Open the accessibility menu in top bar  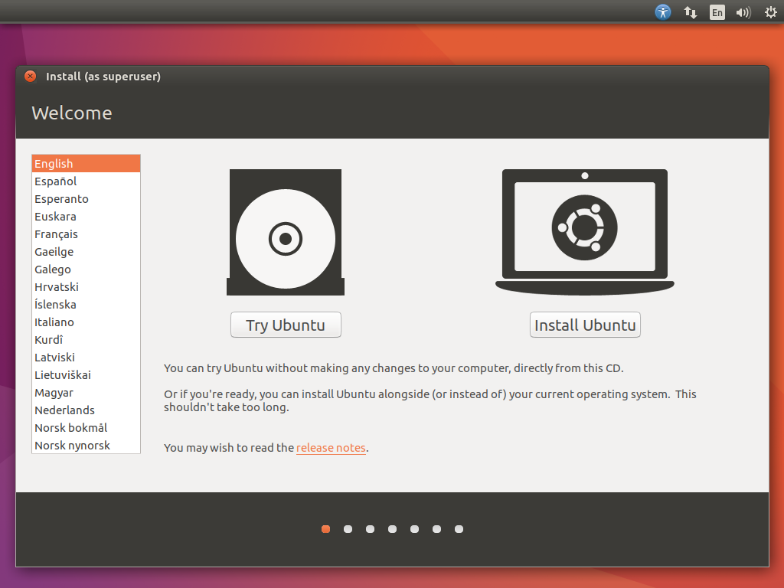click(x=663, y=12)
